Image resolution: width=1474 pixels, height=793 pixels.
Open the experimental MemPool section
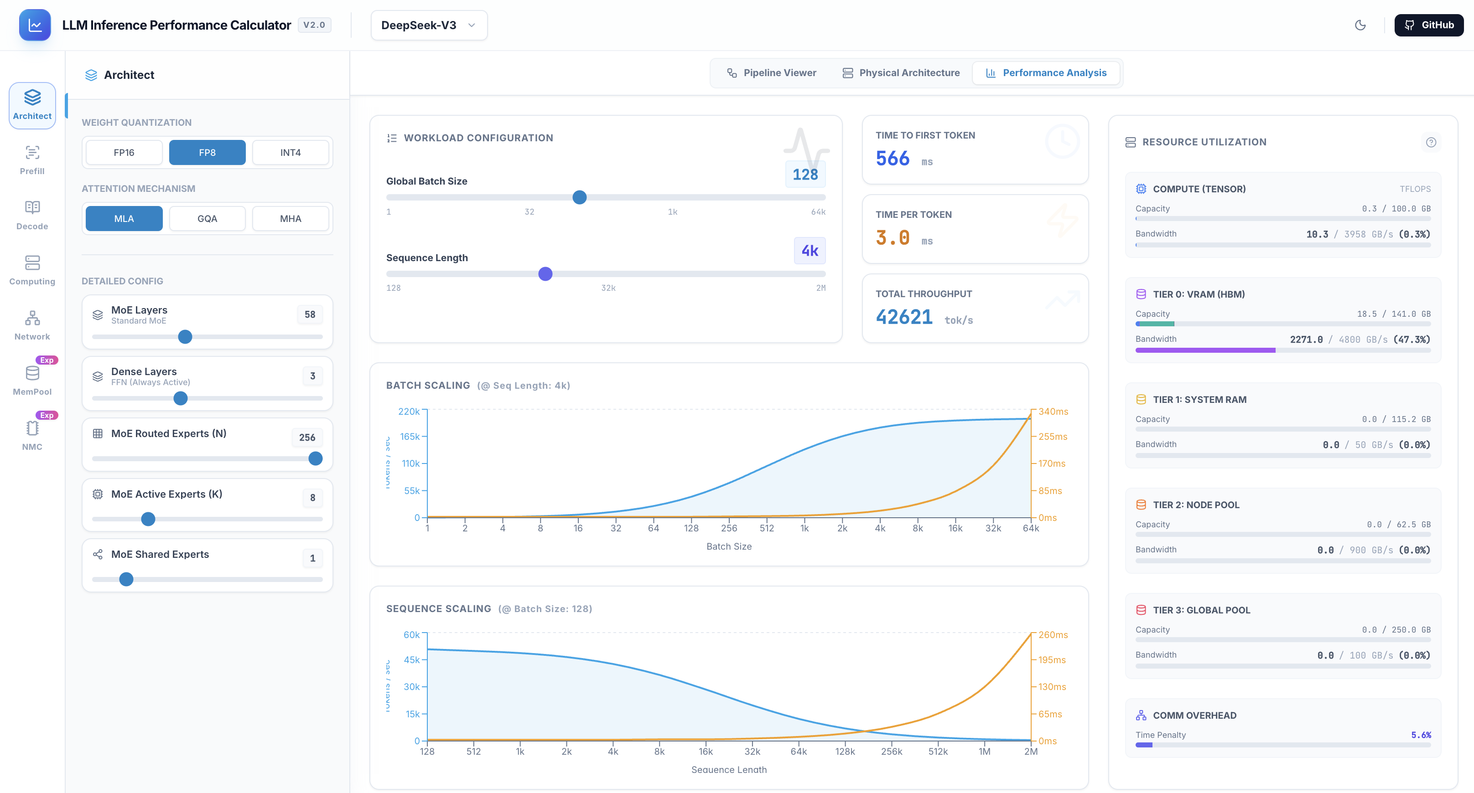pyautogui.click(x=32, y=380)
